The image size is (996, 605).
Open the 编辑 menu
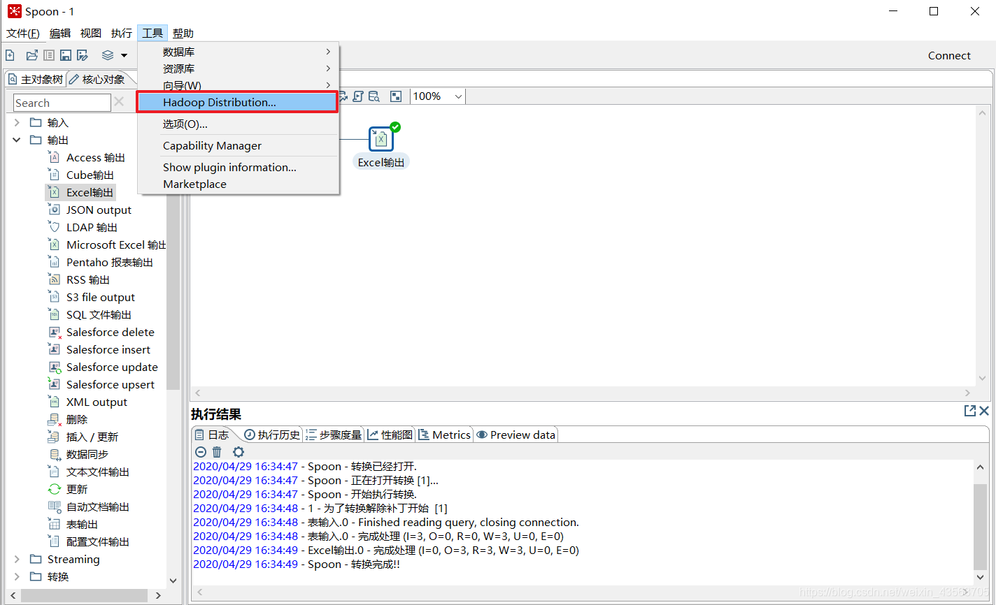(x=60, y=33)
